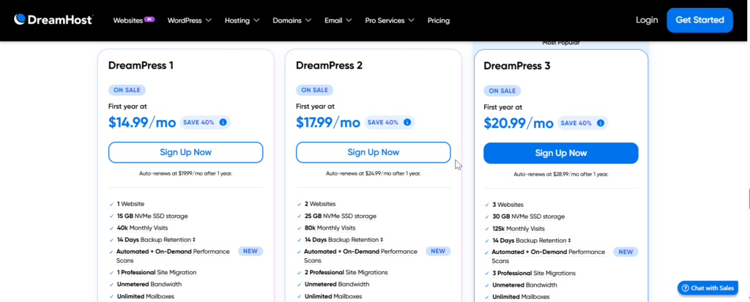This screenshot has height=302, width=750.
Task: Click '40k Monthly Visits' in DreamPress 1
Action: click(142, 228)
